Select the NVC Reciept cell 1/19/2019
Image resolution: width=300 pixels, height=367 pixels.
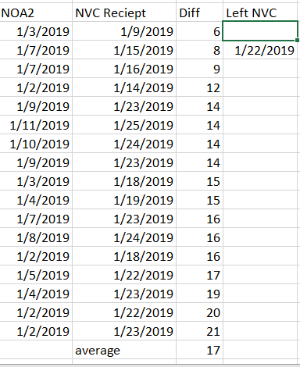pos(124,200)
